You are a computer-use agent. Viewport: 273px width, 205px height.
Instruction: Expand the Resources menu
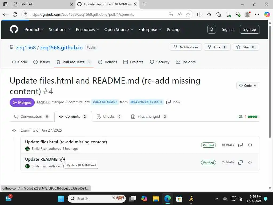click(87, 29)
